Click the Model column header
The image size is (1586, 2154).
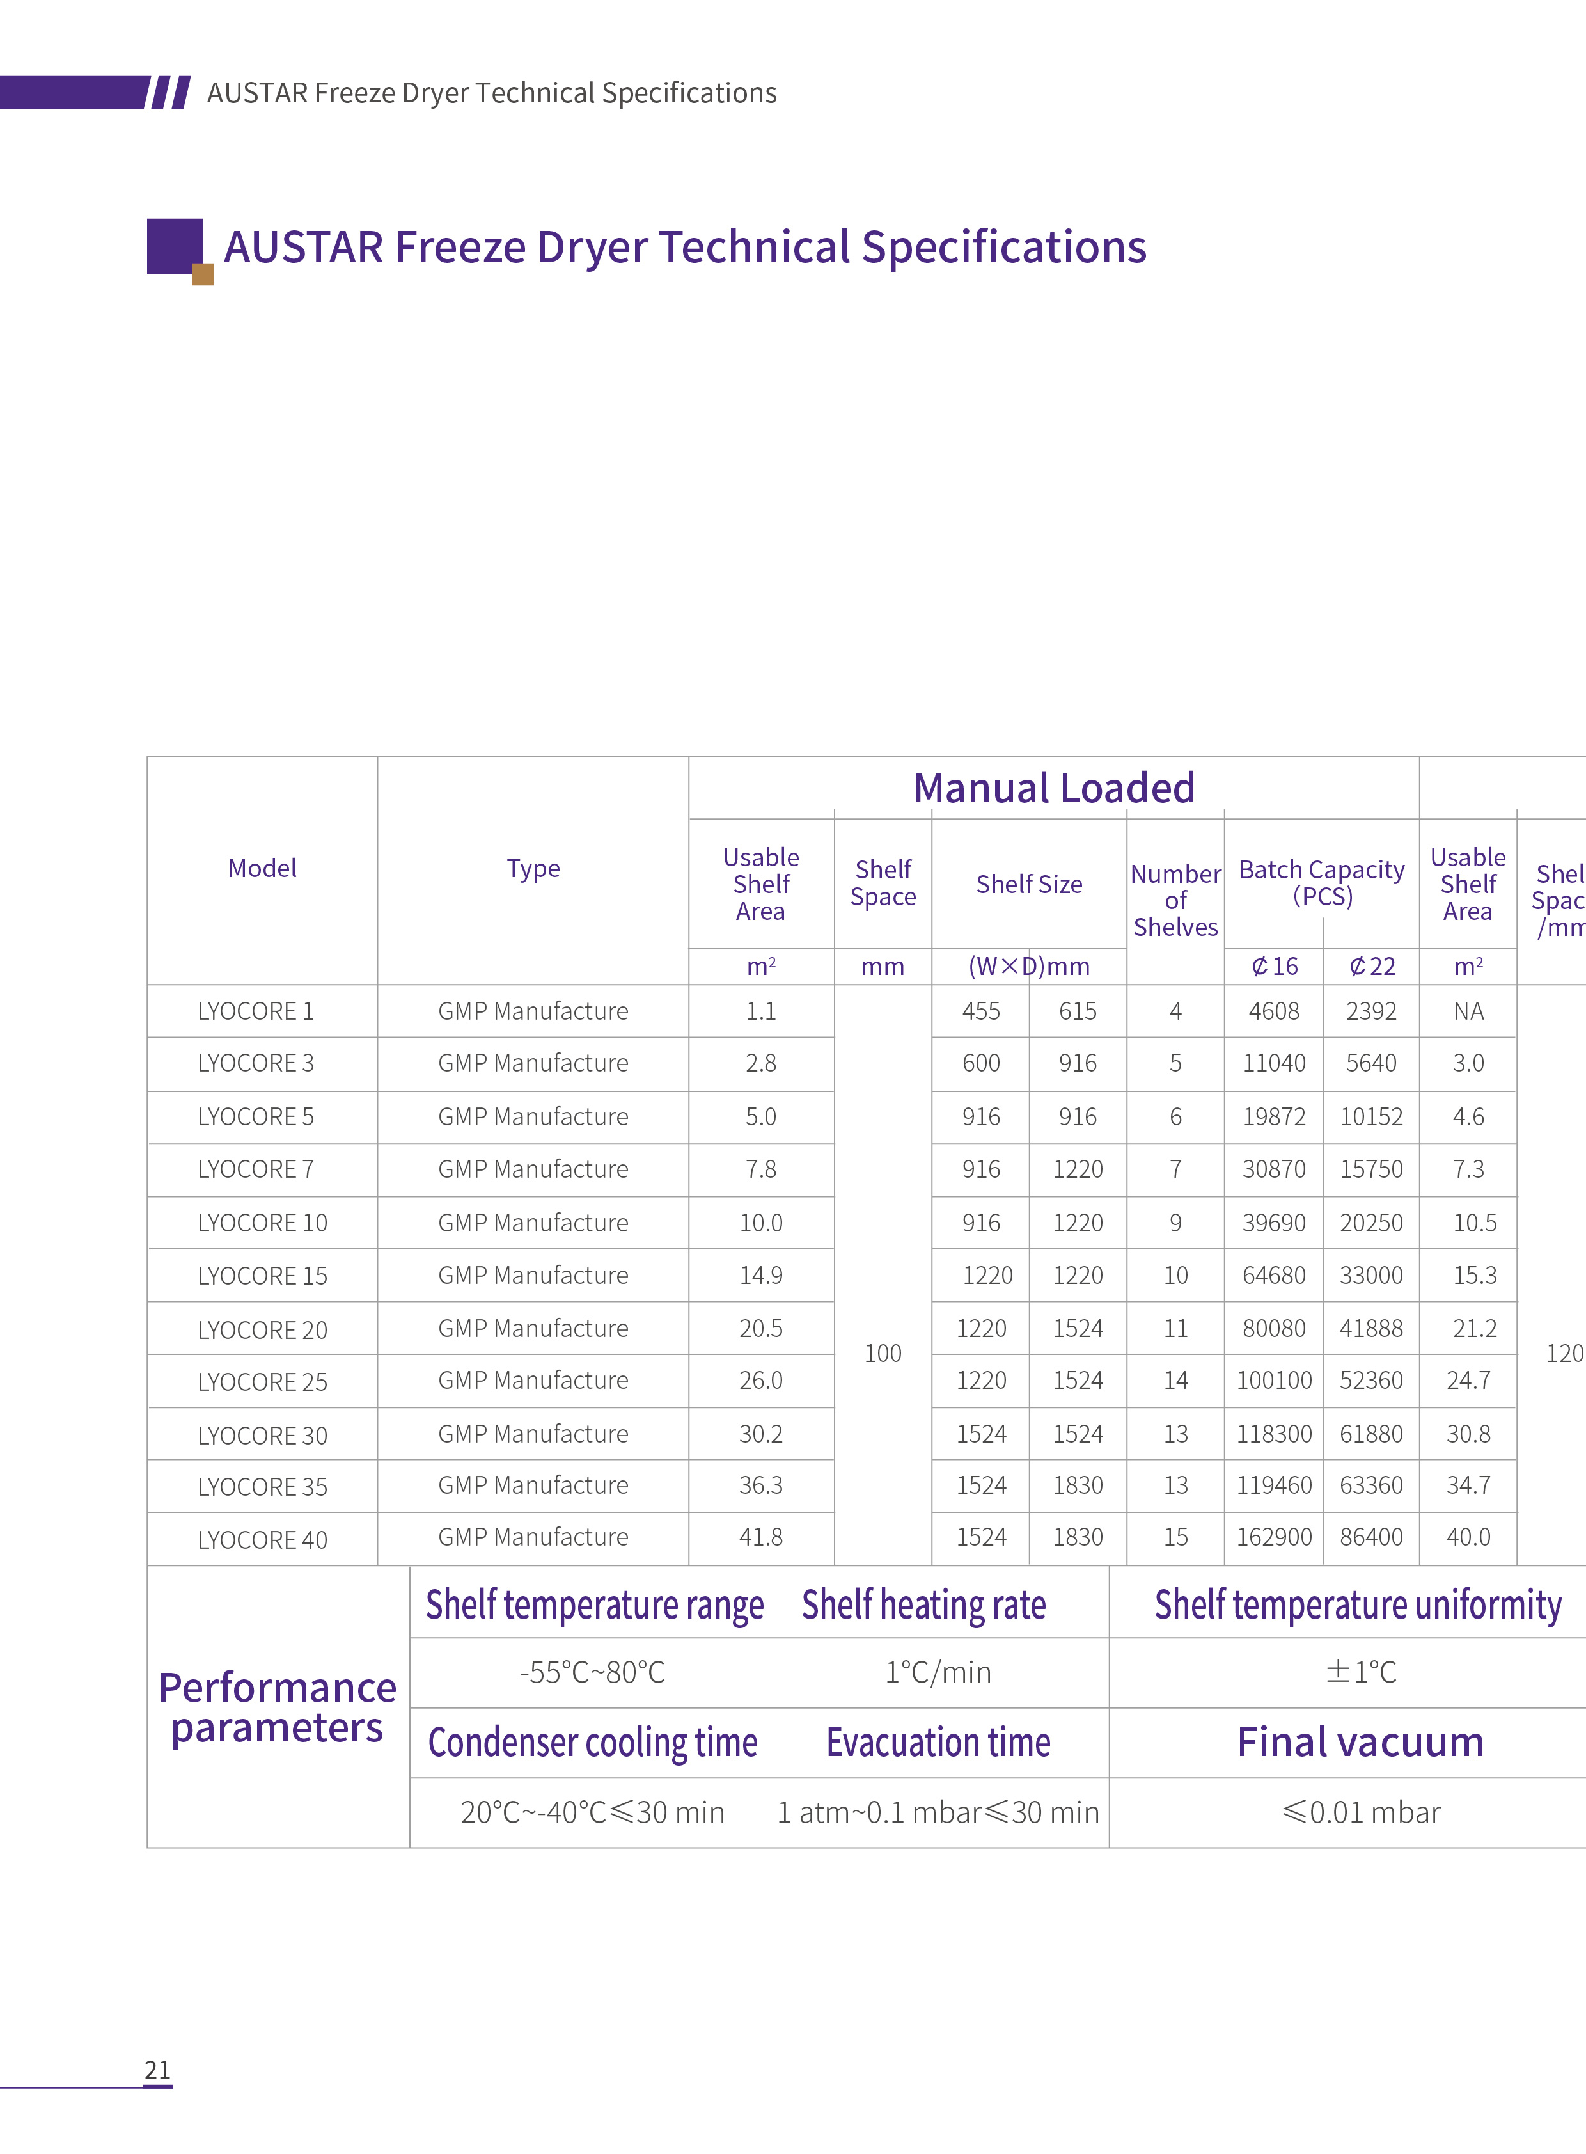262,869
